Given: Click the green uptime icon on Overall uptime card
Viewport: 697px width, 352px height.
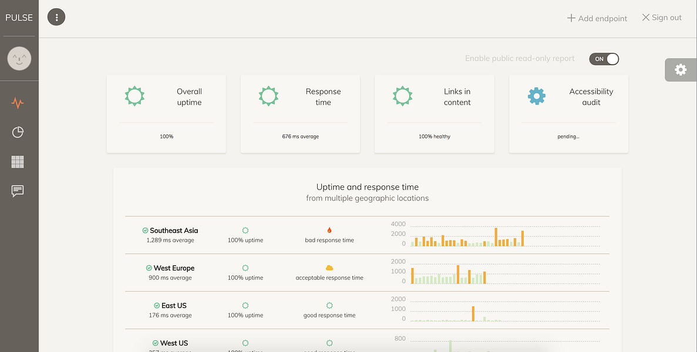Looking at the screenshot, I should tap(134, 96).
